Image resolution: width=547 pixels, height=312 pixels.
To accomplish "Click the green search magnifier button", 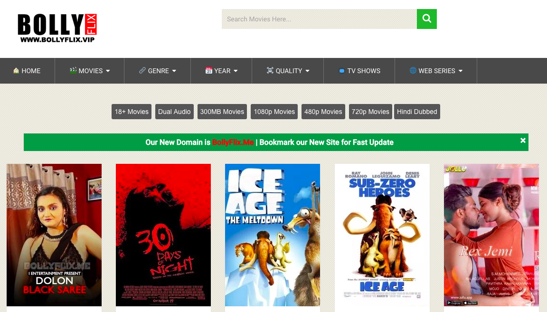I will (426, 19).
